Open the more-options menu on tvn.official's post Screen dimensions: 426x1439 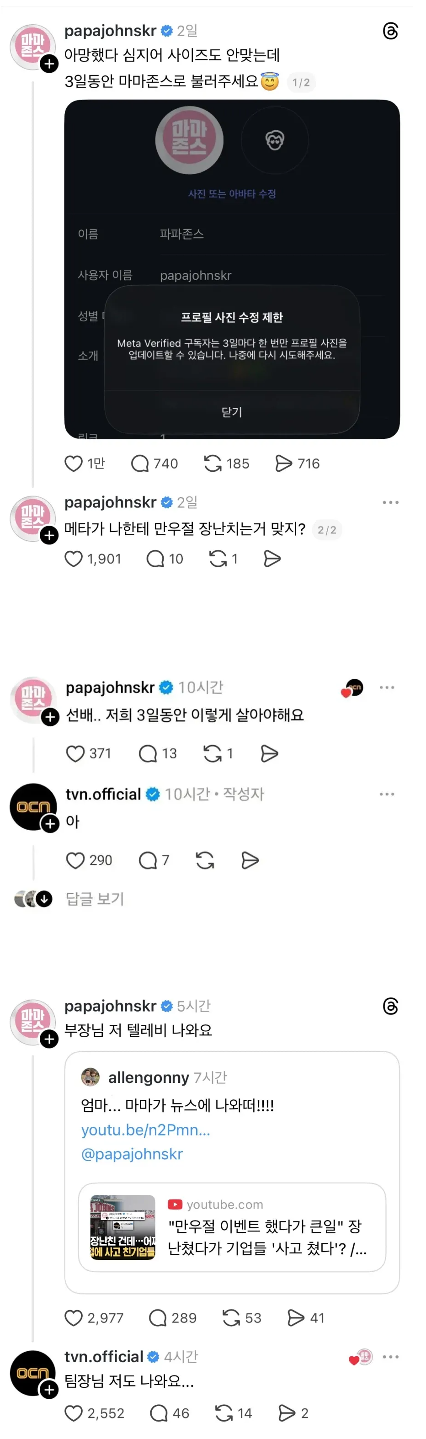[388, 794]
